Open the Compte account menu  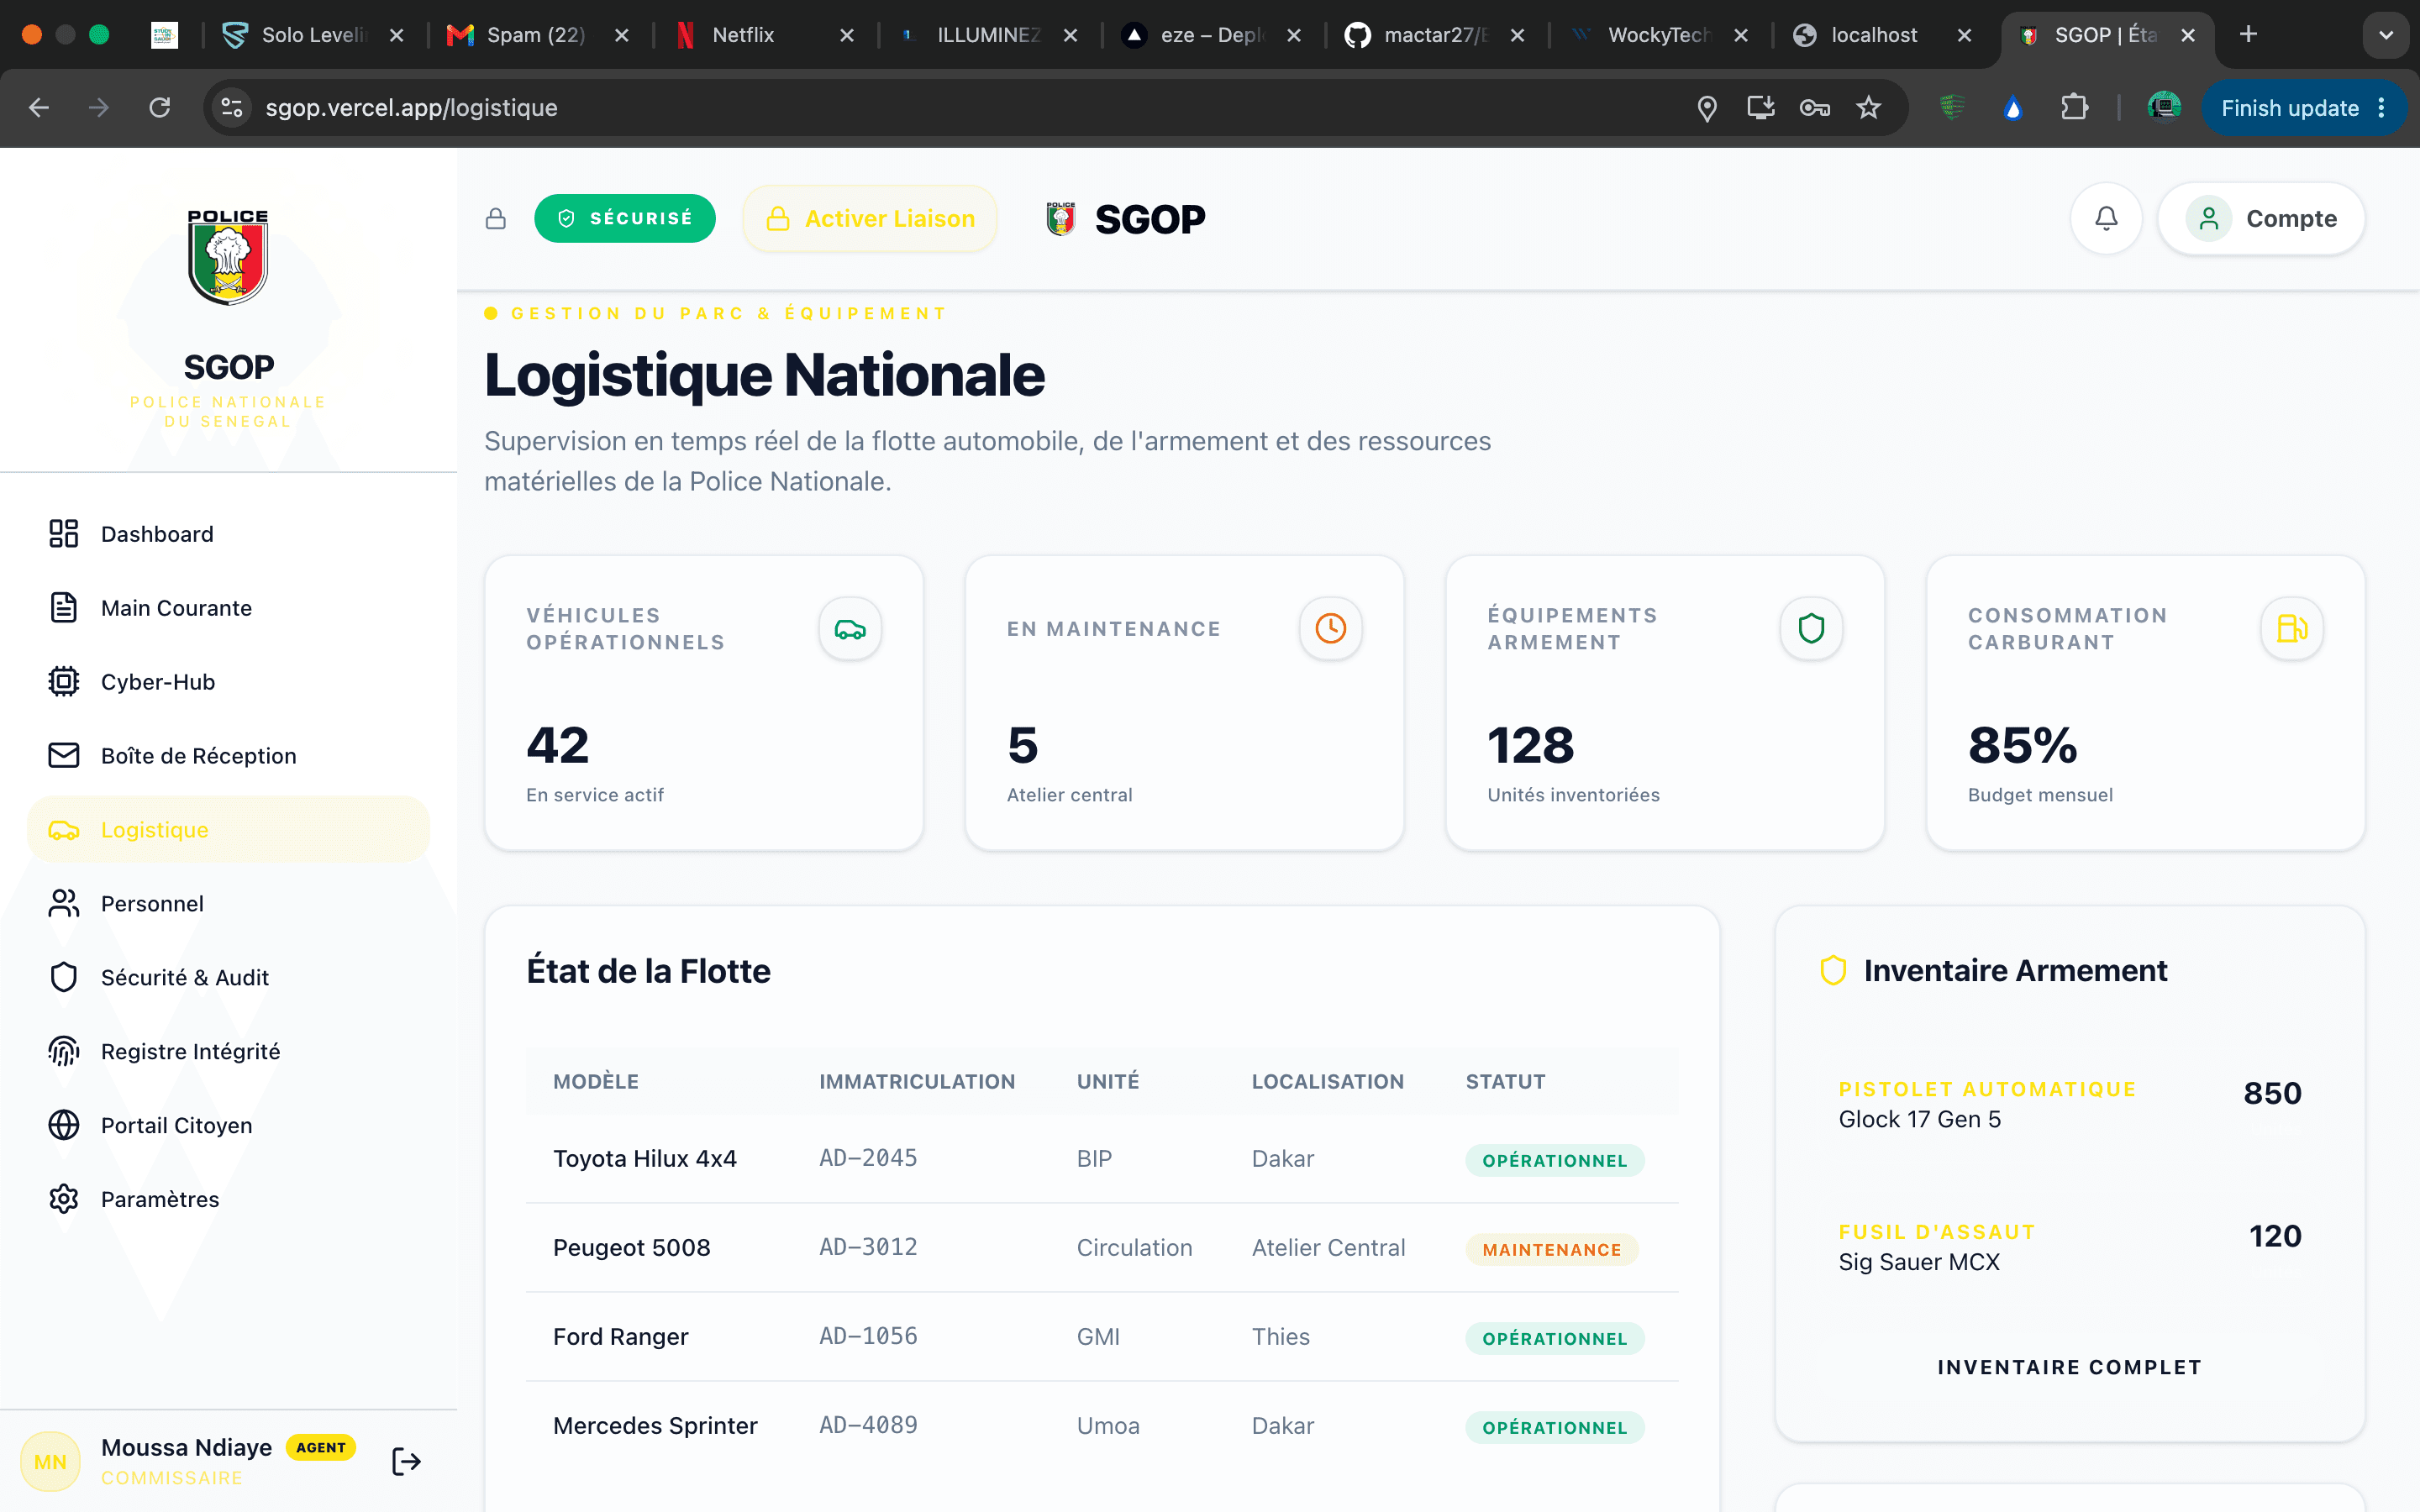click(x=2261, y=218)
